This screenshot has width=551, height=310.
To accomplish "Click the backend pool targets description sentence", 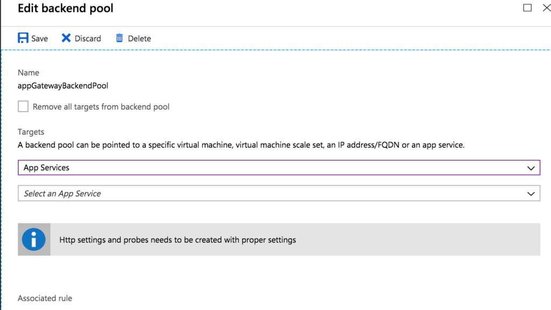I will coord(241,145).
